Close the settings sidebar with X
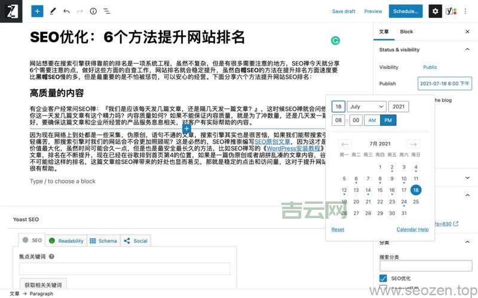The width and height of the screenshot is (478, 298). pyautogui.click(x=467, y=32)
